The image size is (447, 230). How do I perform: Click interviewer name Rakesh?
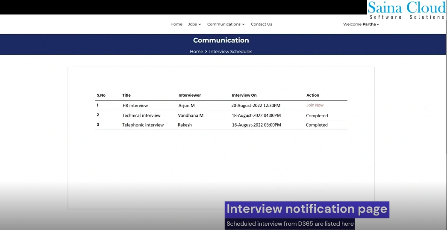(185, 125)
